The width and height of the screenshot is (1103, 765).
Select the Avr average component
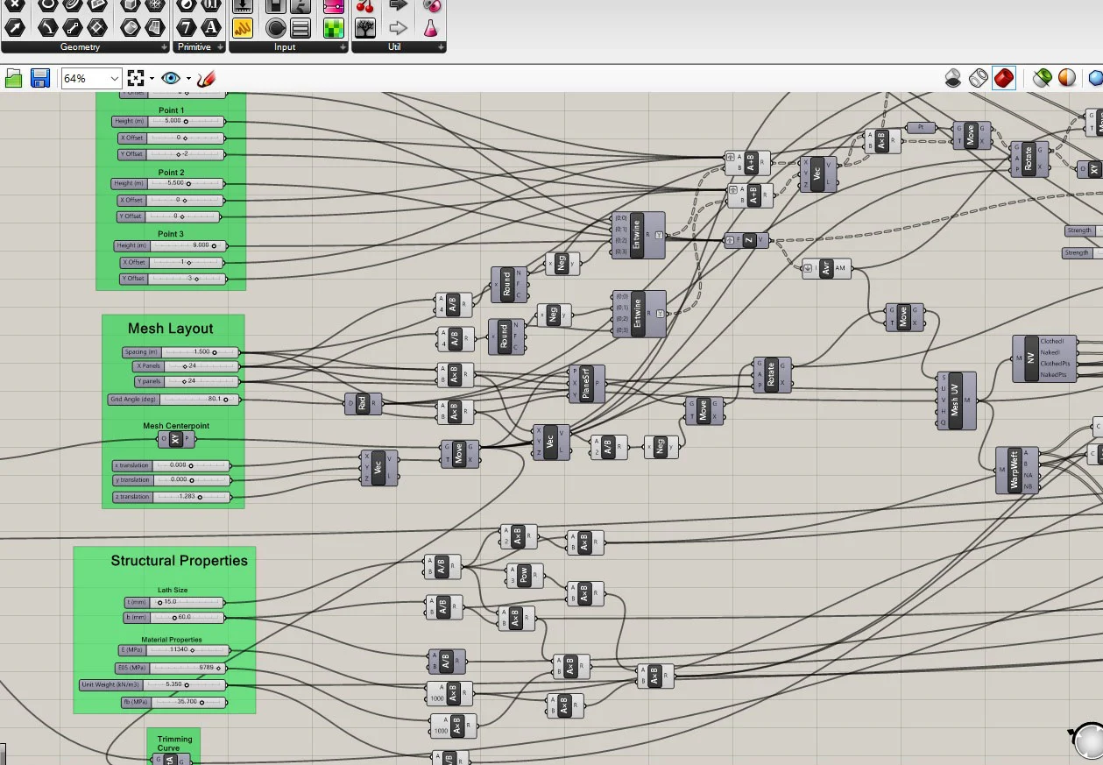826,269
